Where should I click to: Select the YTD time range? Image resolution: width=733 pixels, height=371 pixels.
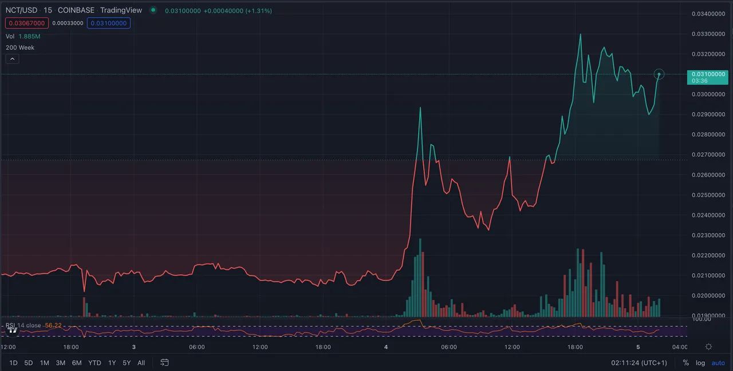point(94,362)
